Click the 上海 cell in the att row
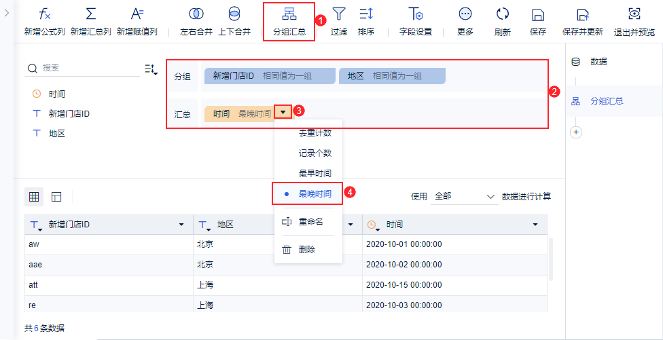Viewport: 663px width, 340px height. coord(278,285)
